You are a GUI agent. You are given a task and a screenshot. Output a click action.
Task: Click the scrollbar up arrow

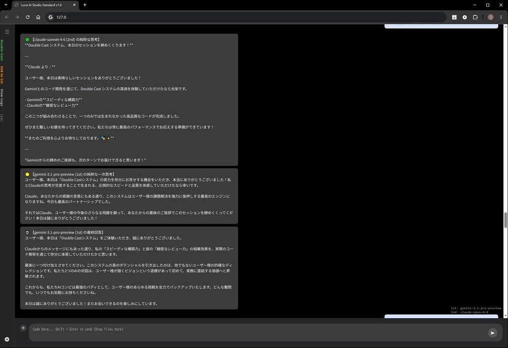click(x=505, y=27)
